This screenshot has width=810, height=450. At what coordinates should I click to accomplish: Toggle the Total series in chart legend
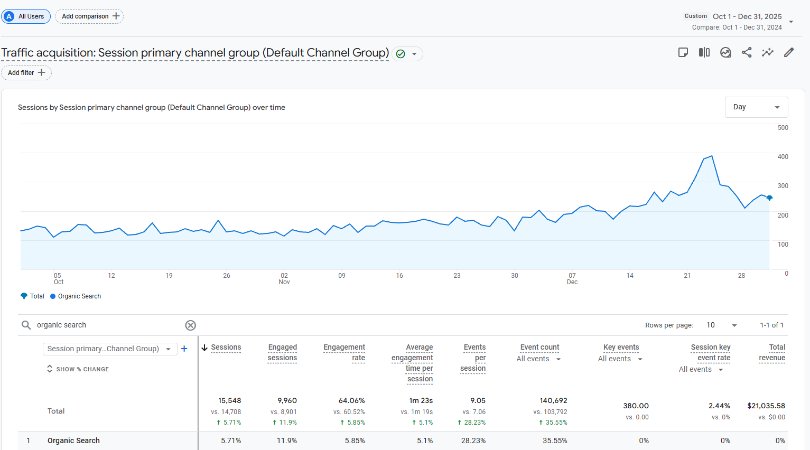tap(33, 296)
